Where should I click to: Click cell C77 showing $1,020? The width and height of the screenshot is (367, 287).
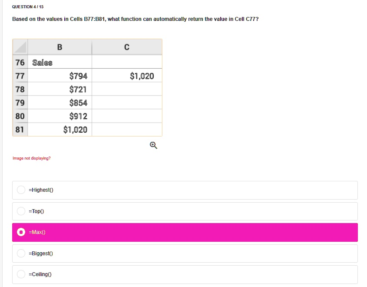[127, 76]
